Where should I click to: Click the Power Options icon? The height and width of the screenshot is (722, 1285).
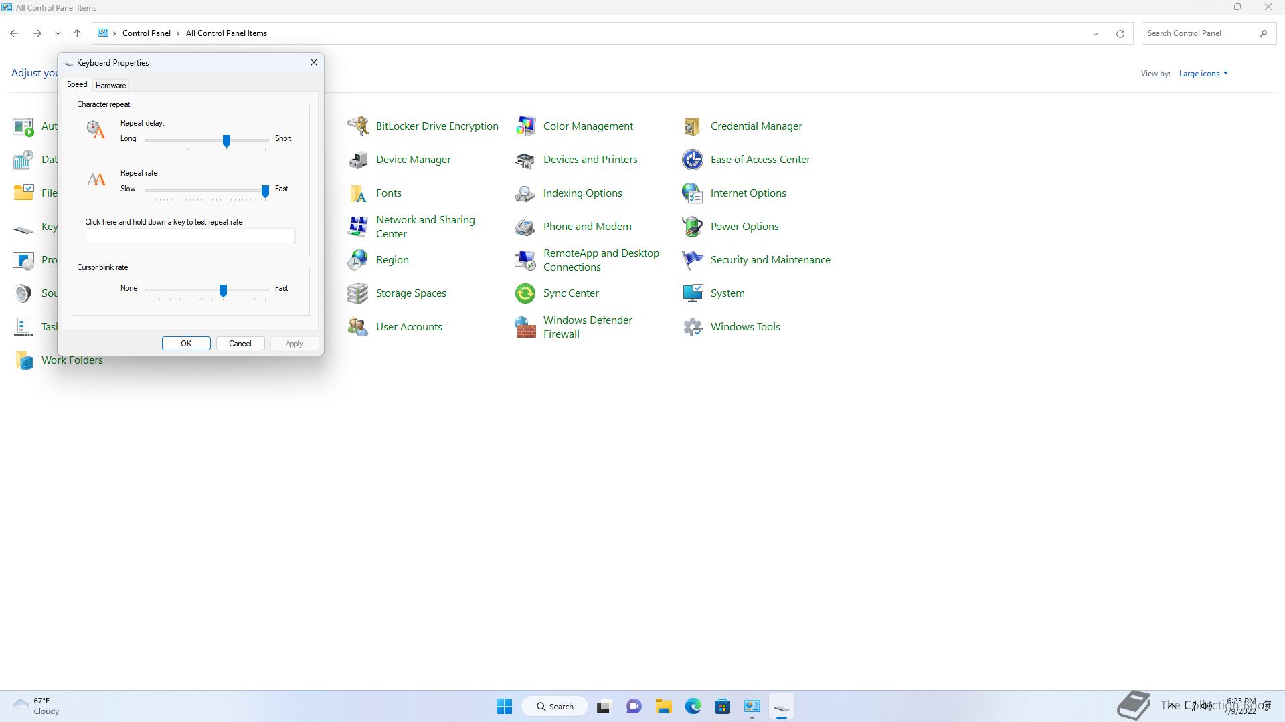click(x=693, y=227)
